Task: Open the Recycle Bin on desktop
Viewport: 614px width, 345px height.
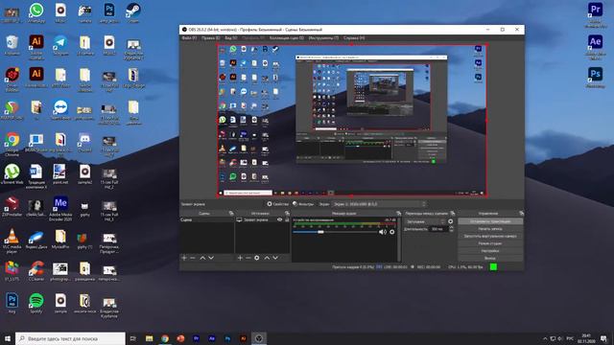Action: pos(12,45)
